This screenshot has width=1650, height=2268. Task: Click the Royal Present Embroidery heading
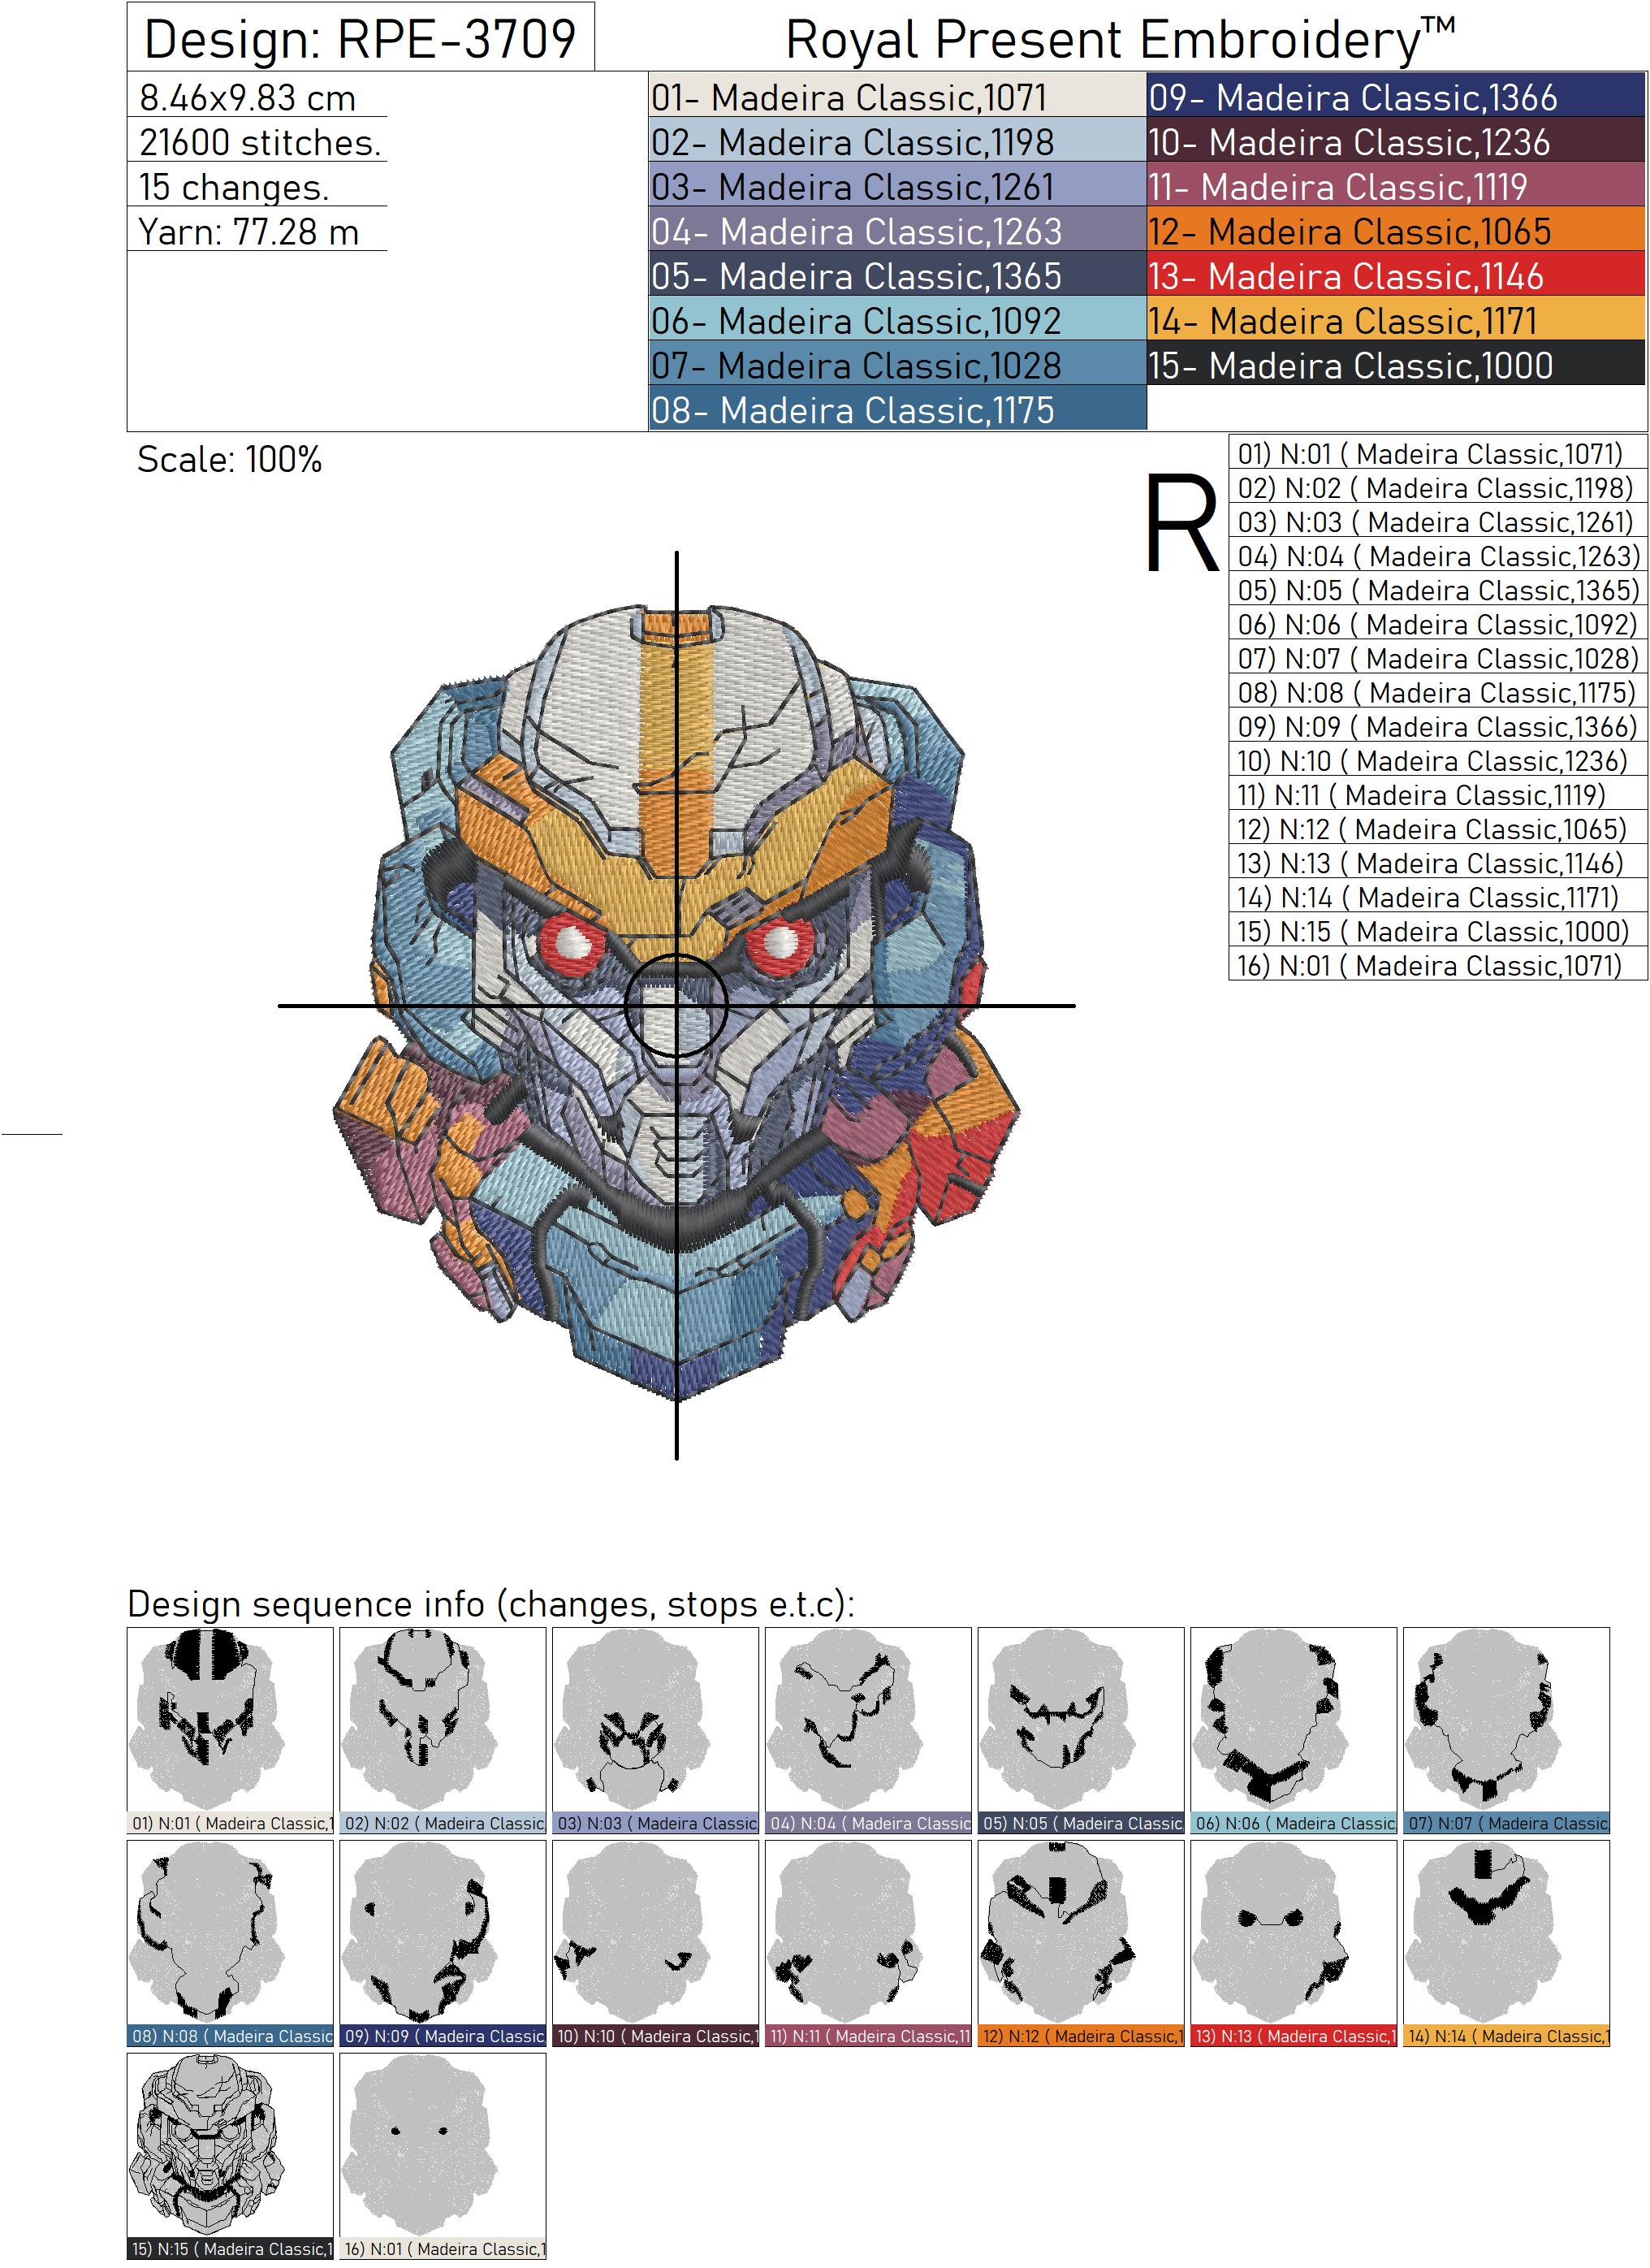click(x=1119, y=40)
